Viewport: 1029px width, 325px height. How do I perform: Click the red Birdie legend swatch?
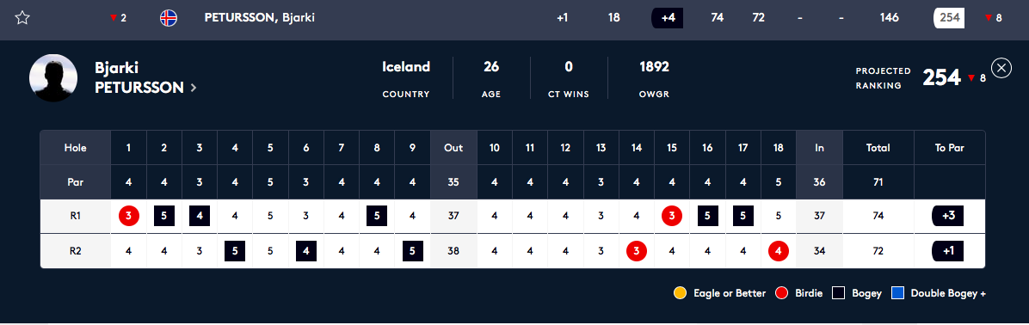coord(781,293)
